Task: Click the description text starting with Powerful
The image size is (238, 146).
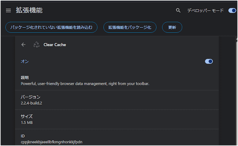Action: [85, 84]
